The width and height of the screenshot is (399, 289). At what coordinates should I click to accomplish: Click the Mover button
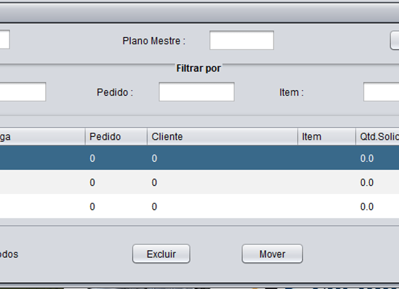pyautogui.click(x=272, y=254)
